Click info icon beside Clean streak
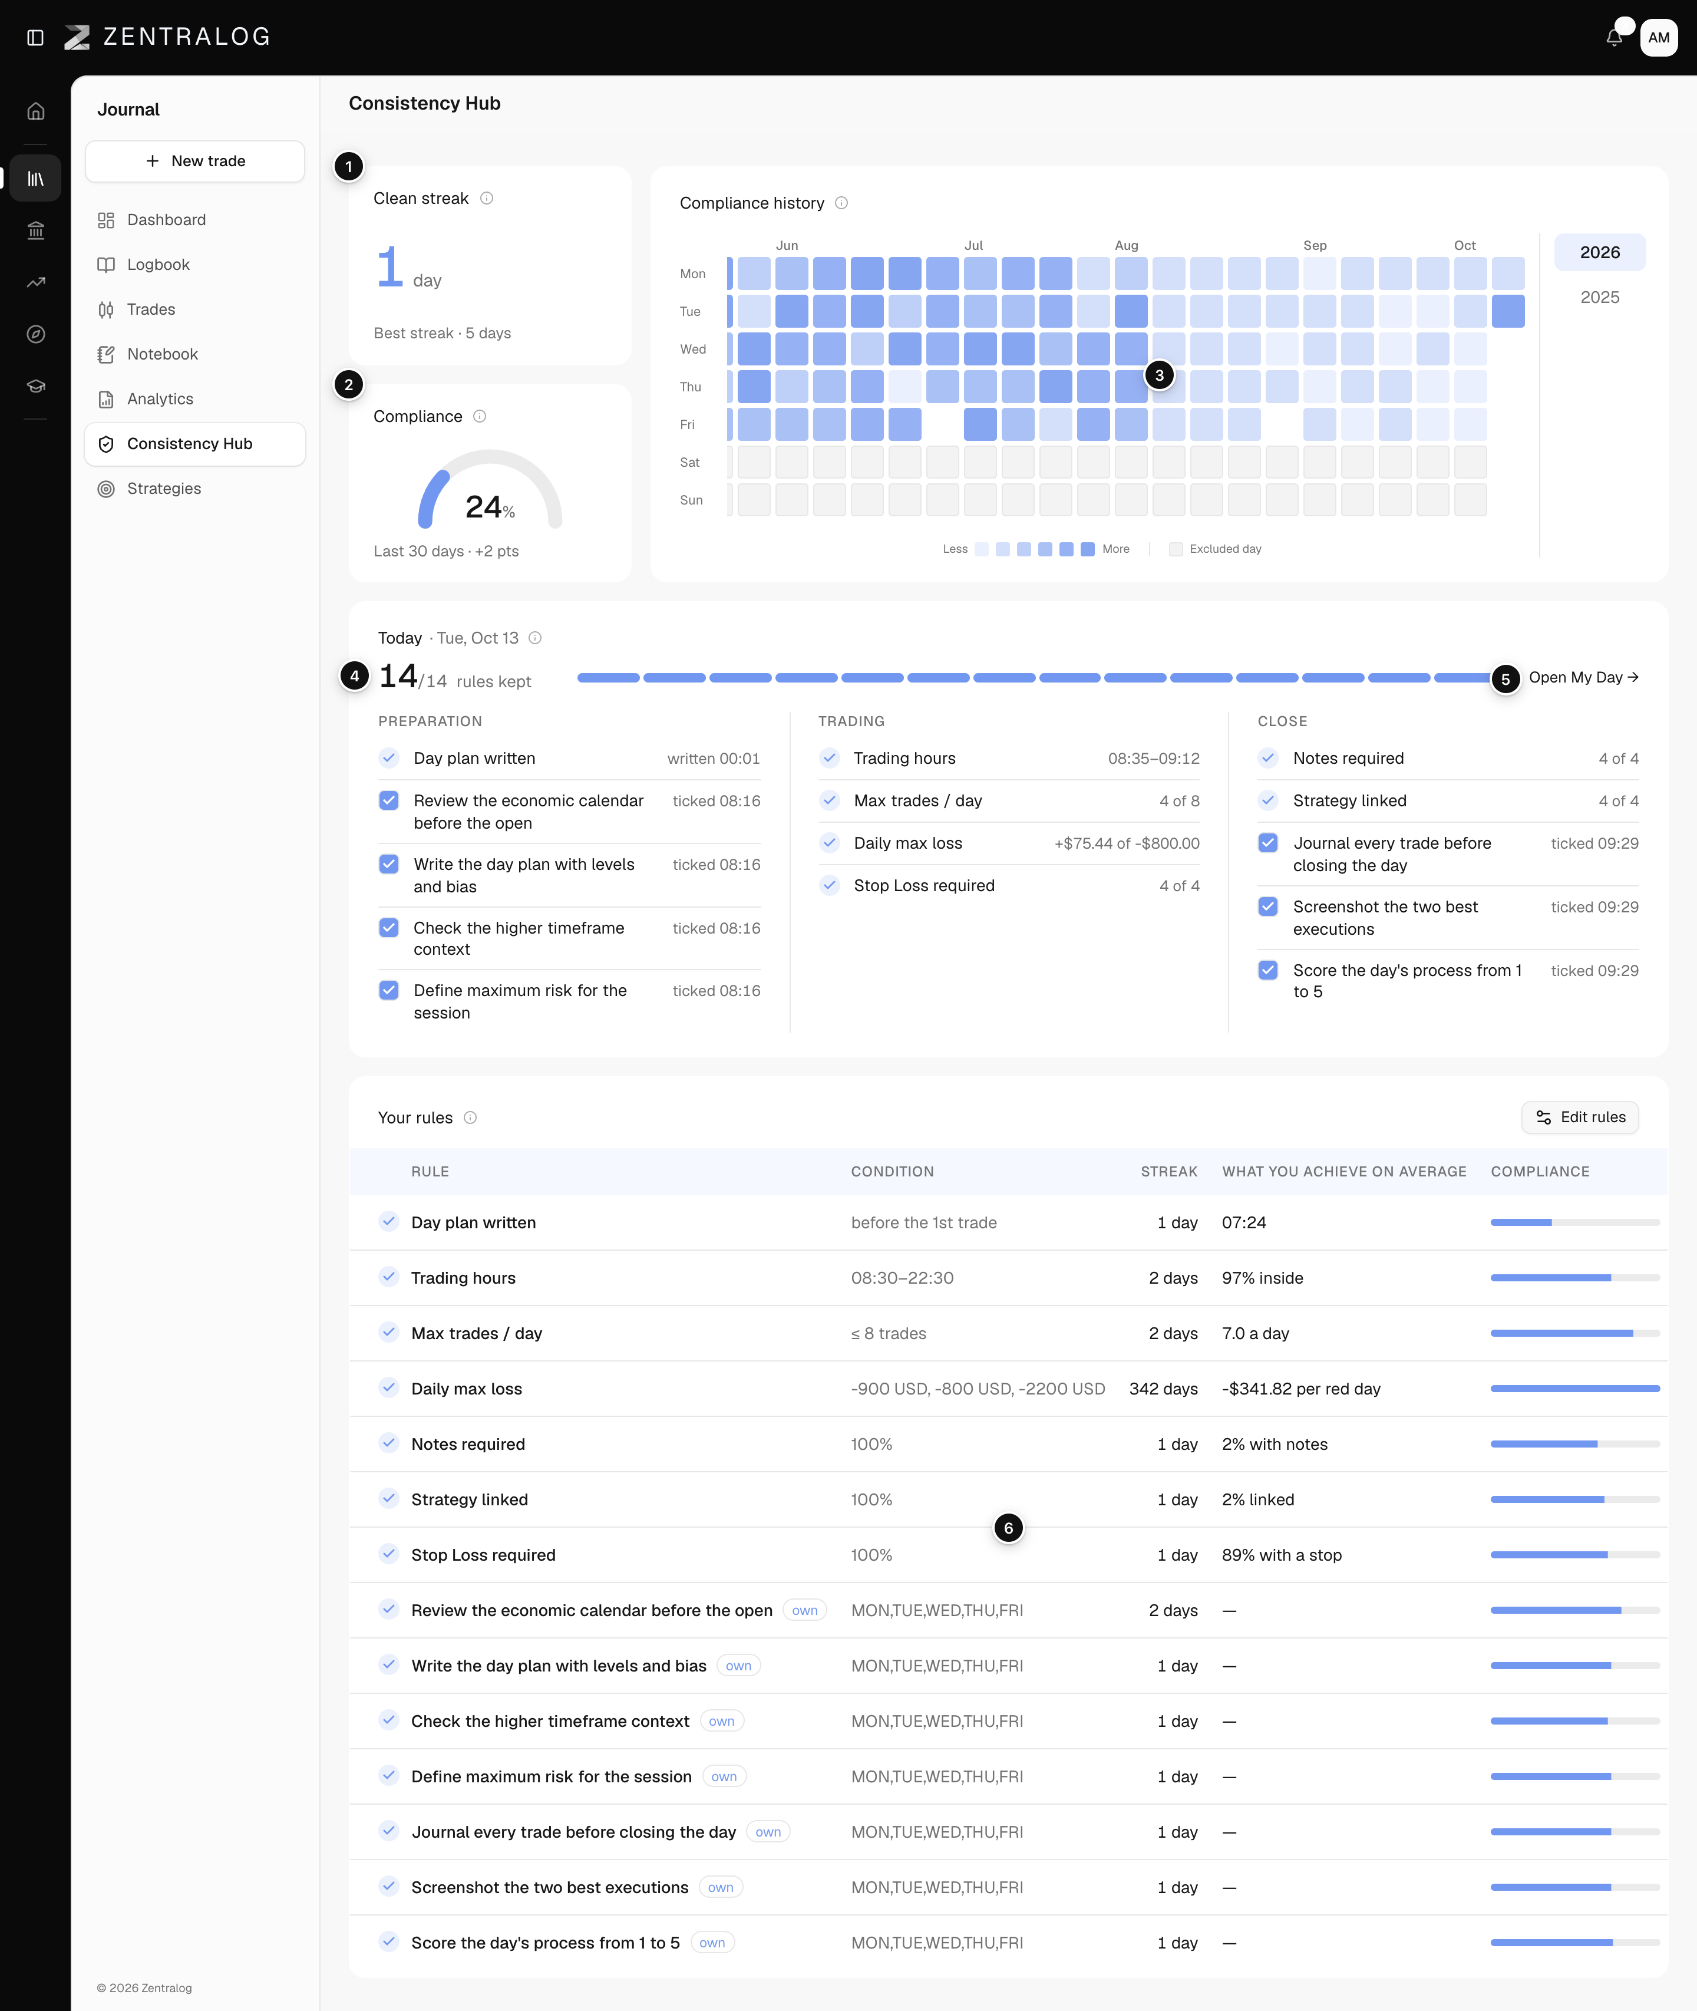Screen dimensions: 1697x2011 (x=487, y=198)
